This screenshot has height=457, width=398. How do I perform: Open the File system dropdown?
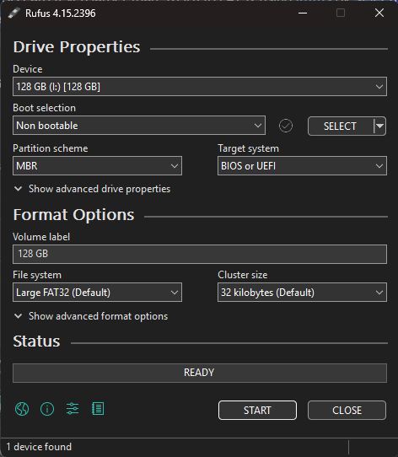tap(97, 293)
